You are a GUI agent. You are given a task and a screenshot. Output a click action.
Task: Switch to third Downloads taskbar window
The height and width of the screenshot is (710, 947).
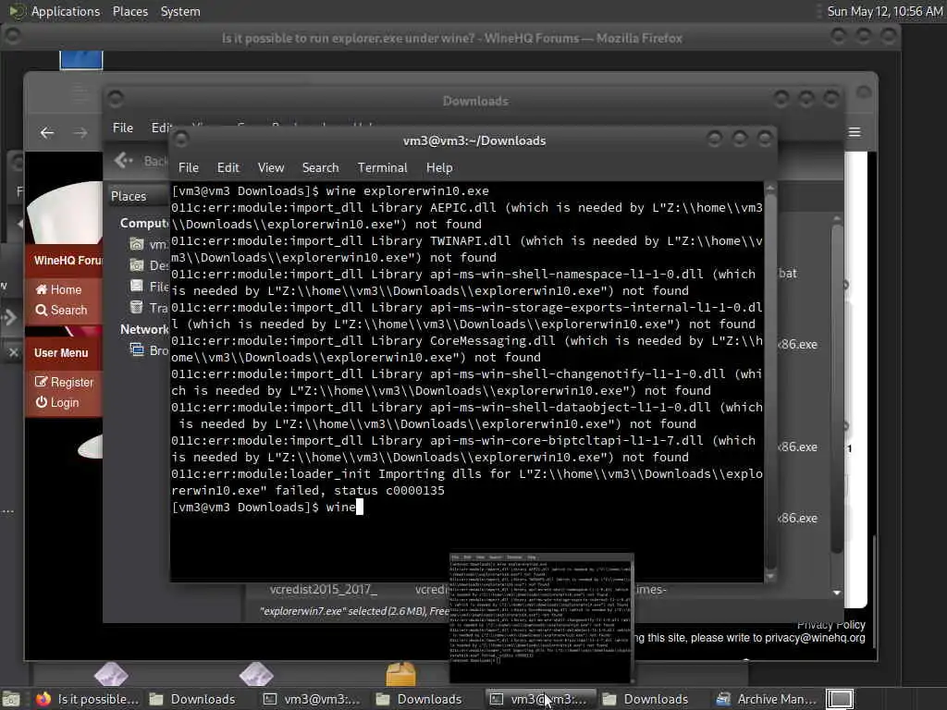click(646, 699)
